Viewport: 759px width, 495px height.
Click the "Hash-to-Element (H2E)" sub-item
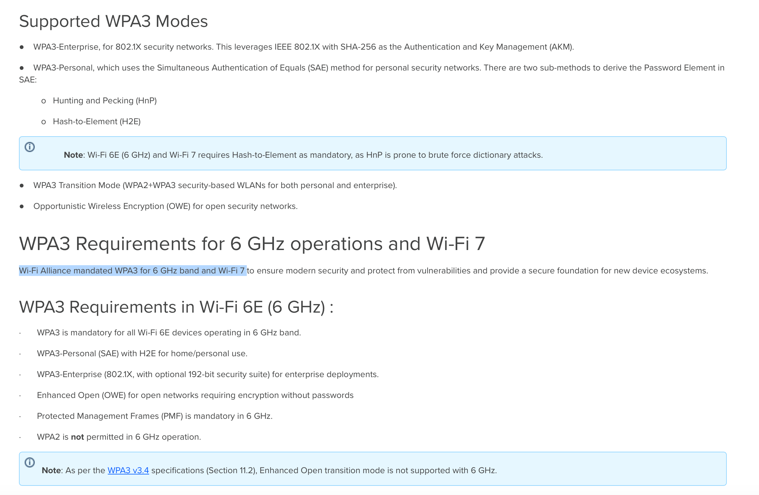point(97,121)
